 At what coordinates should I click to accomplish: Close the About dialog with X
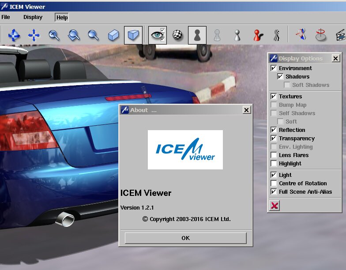pos(246,110)
